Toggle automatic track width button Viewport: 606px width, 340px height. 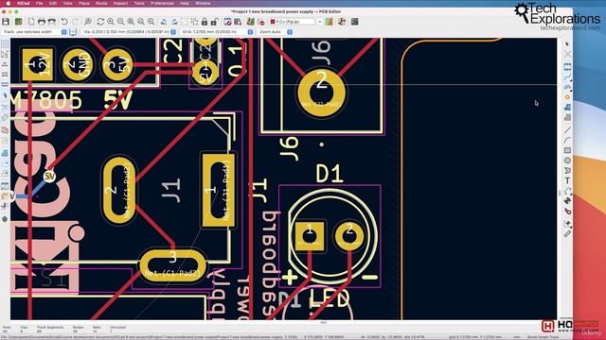73,32
